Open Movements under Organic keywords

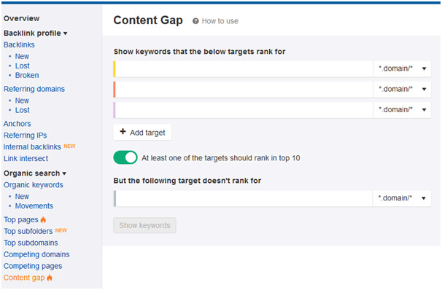[34, 205]
